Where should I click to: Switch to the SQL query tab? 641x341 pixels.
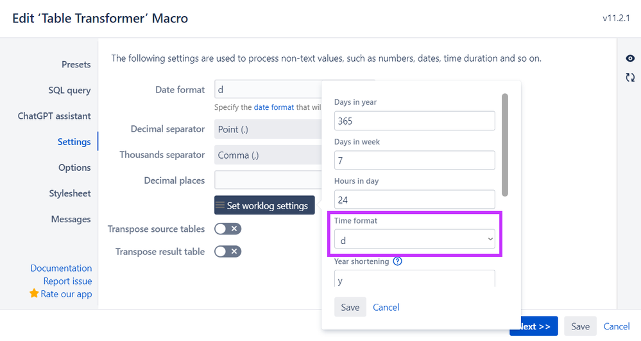pyautogui.click(x=69, y=90)
